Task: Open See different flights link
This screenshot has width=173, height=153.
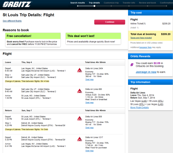Action: (12, 21)
